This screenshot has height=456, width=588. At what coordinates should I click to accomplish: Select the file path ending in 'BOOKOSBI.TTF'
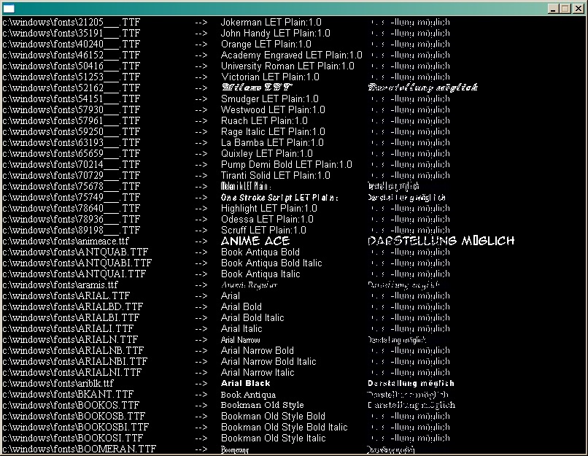pyautogui.click(x=76, y=427)
